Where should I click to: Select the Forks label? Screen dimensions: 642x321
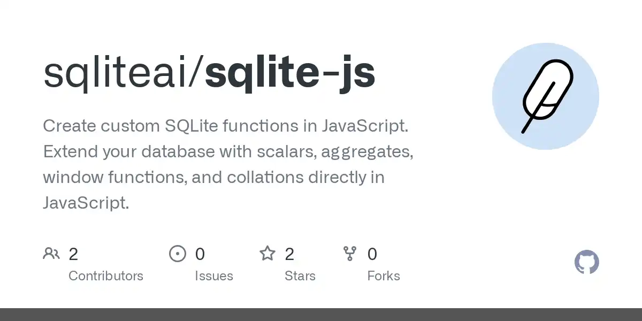click(x=384, y=276)
